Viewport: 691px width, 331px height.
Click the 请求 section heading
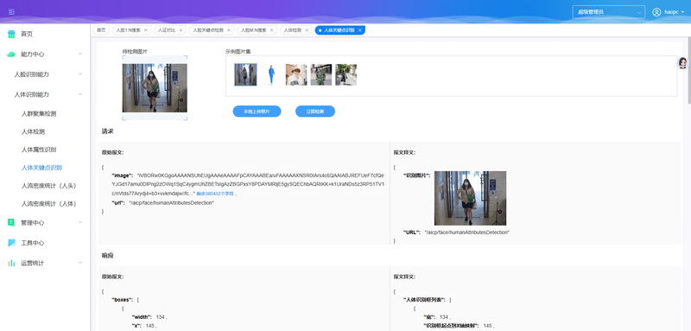108,130
